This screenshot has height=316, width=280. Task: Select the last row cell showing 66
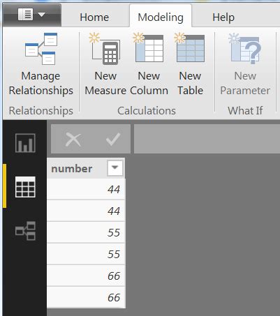86,297
